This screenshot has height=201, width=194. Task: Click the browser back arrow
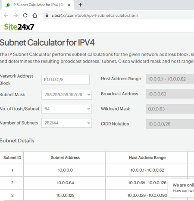click(x=6, y=16)
